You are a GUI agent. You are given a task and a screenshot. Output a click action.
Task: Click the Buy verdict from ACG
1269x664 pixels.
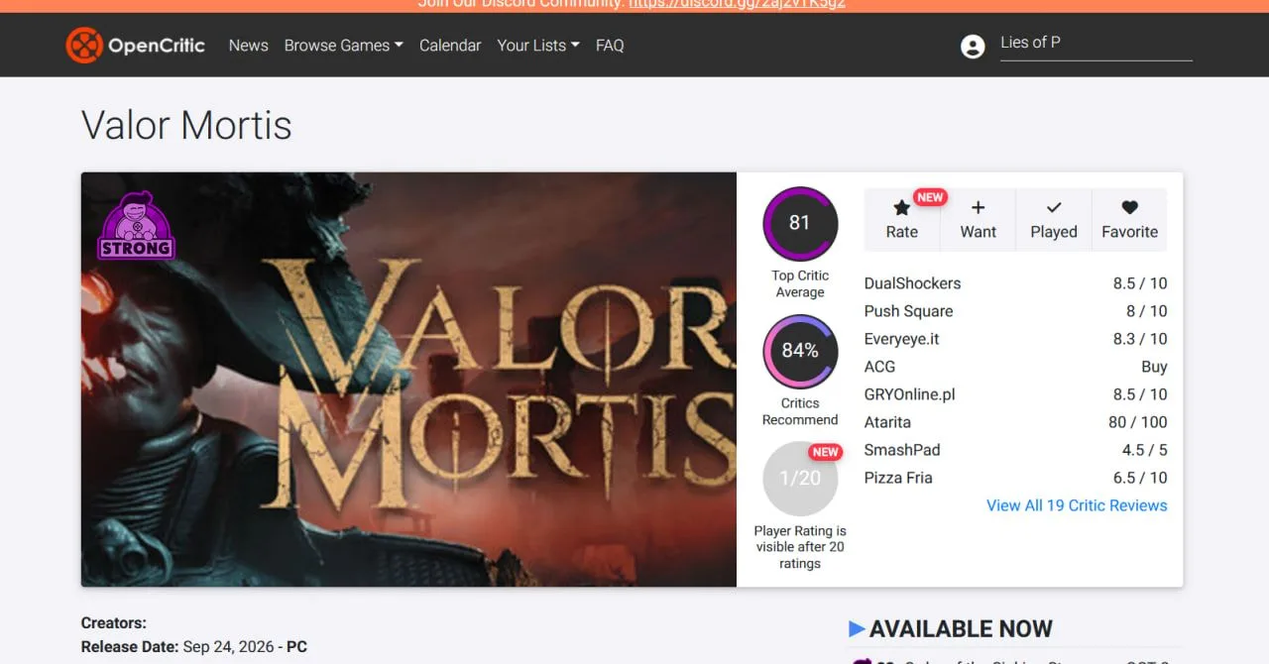pos(1154,367)
